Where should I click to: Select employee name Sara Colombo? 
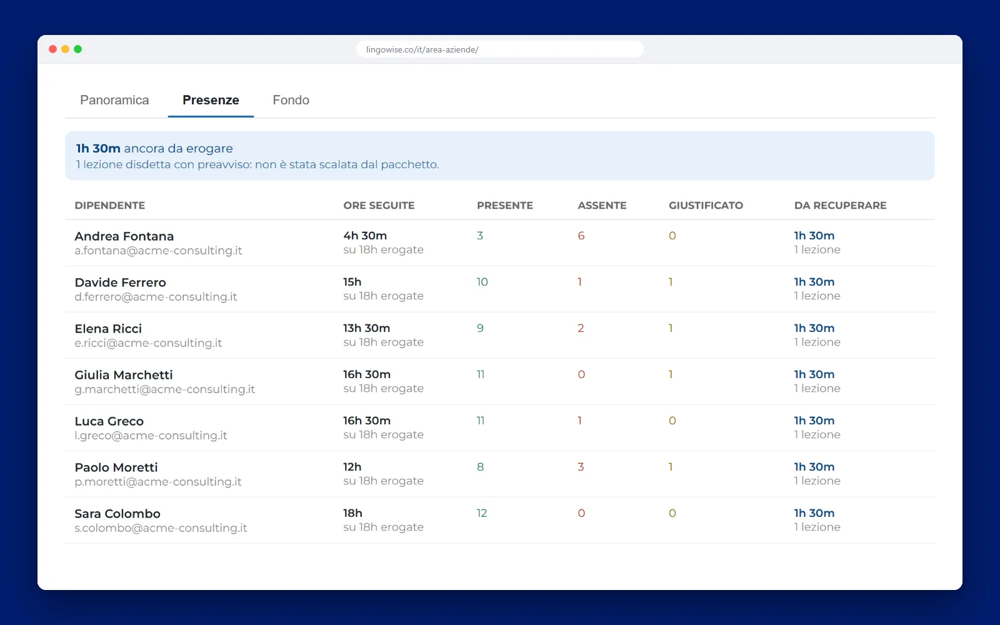[x=117, y=514]
